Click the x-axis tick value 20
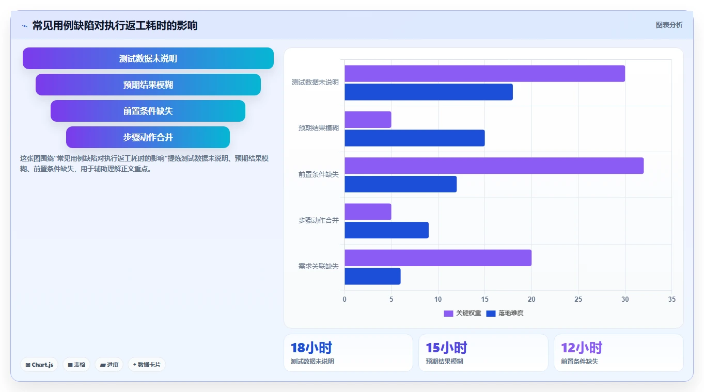This screenshot has height=392, width=704. pyautogui.click(x=531, y=299)
